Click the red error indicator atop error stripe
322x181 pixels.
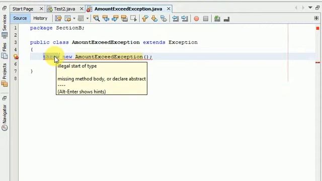(317, 28)
